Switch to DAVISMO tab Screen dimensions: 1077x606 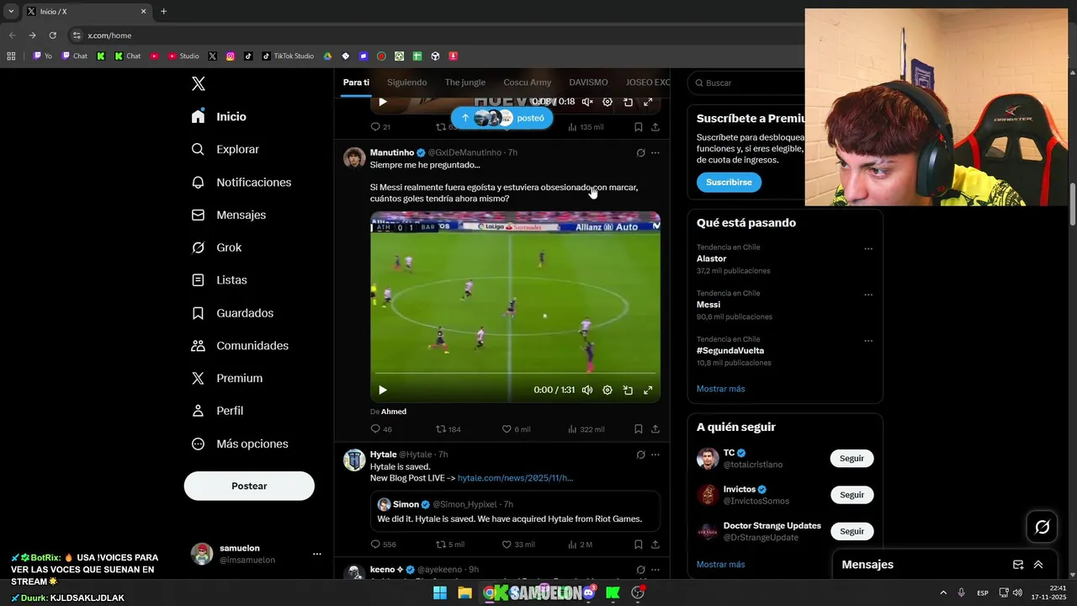(x=588, y=82)
